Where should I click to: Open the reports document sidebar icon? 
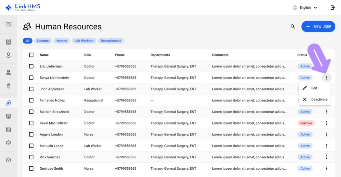click(8, 129)
